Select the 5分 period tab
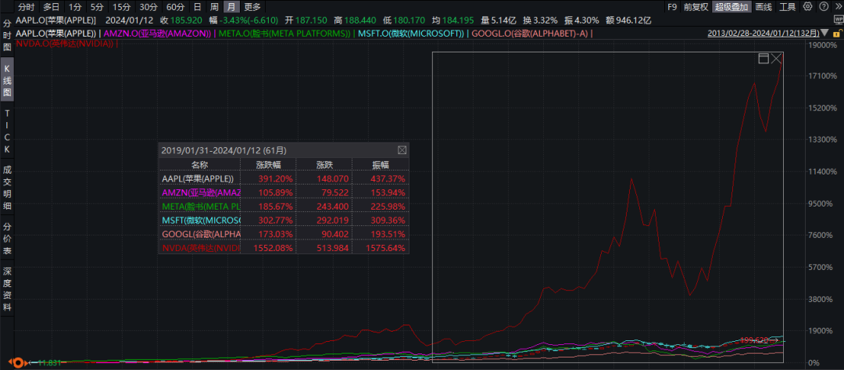 (x=97, y=7)
